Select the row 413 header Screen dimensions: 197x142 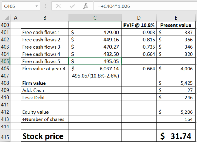point(5,119)
